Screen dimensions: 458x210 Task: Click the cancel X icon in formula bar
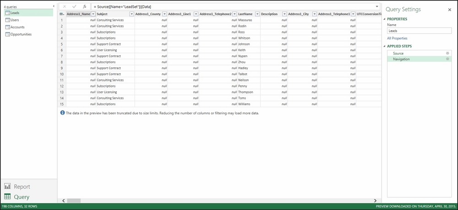(x=64, y=7)
